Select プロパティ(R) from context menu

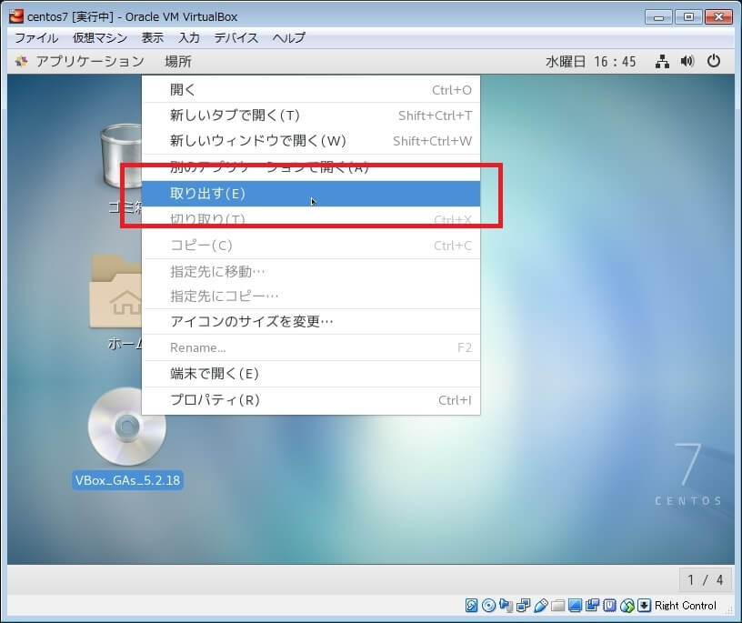click(215, 400)
